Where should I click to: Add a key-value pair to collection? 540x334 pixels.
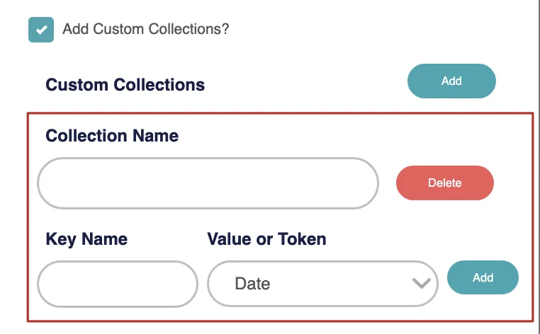tap(483, 277)
